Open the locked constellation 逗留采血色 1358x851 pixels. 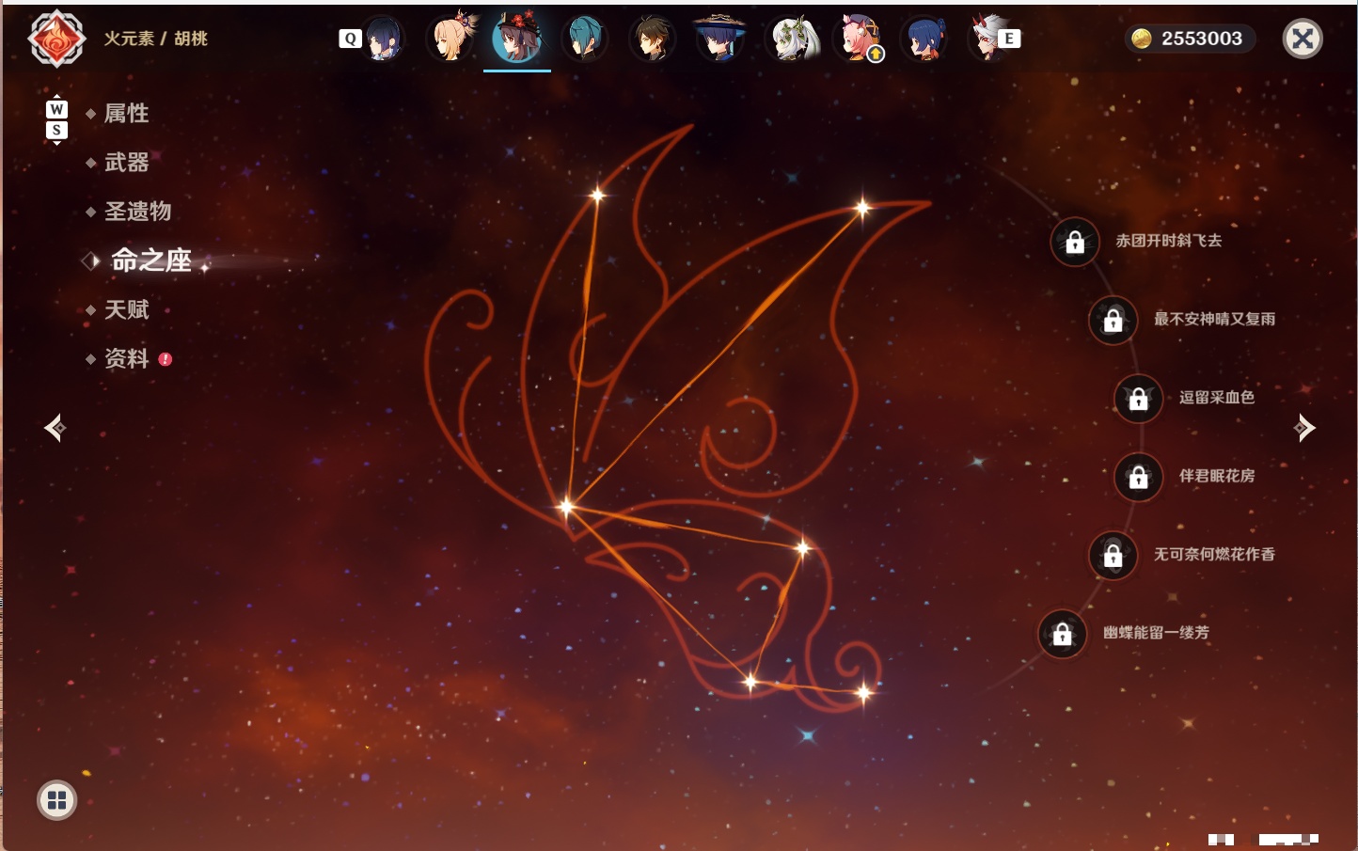1138,399
